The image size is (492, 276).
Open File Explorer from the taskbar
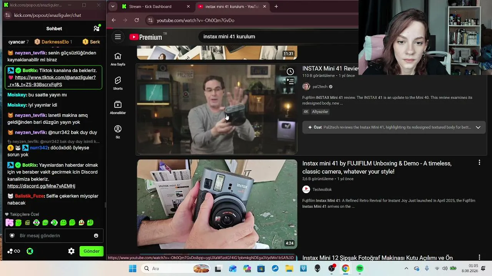click(289, 268)
